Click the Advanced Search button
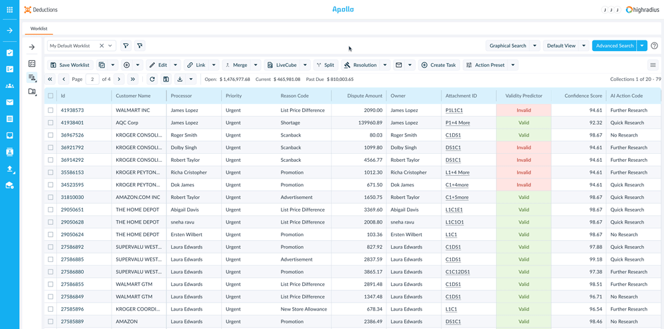664x329 pixels. click(x=614, y=46)
